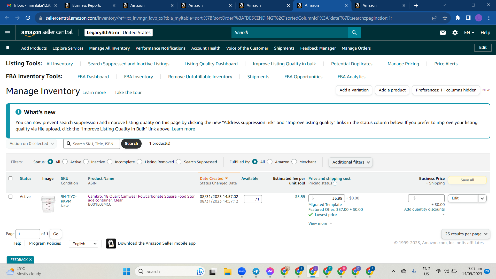Screen dimensions: 496x279
Task: Click the share page icon in address bar
Action: click(x=435, y=18)
